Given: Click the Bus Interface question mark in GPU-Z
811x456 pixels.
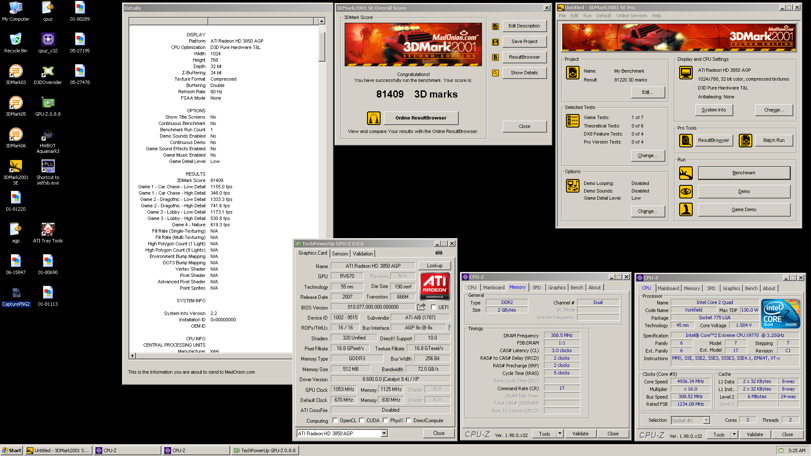Looking at the screenshot, I should pyautogui.click(x=449, y=328).
